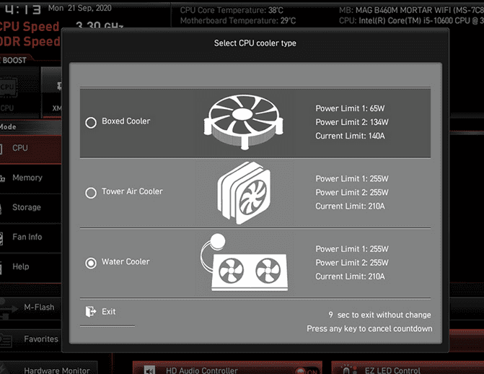Viewport: 484px width, 374px height.
Task: Click the HD Audio Controller option
Action: (227, 368)
